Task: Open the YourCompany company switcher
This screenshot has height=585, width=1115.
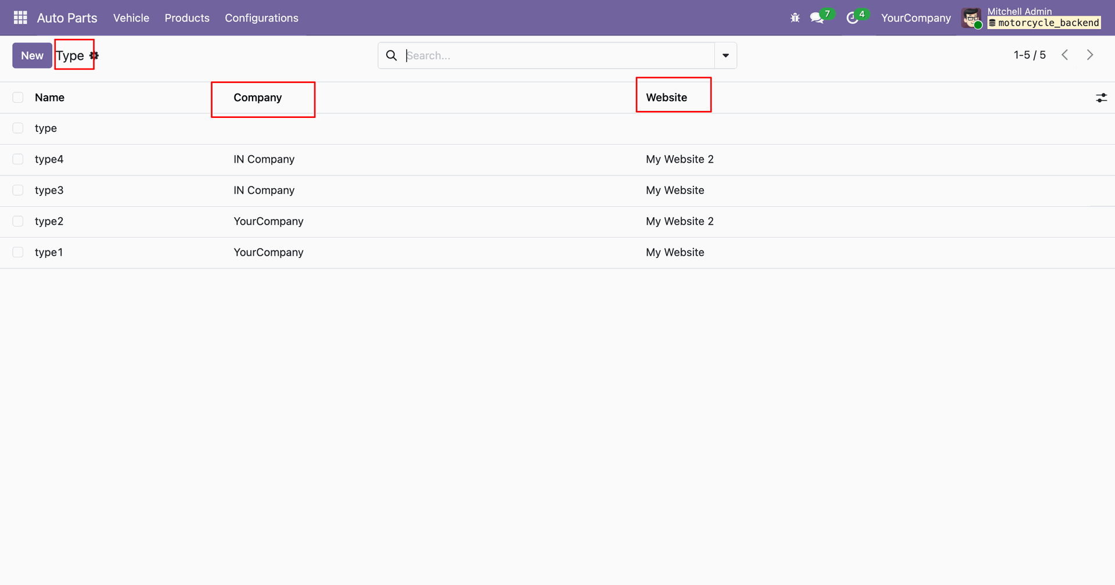Action: pyautogui.click(x=916, y=18)
